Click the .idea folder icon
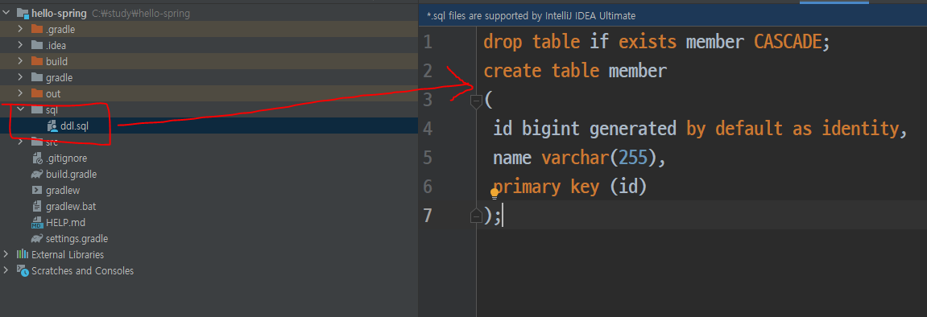This screenshot has width=927, height=317. coord(37,45)
